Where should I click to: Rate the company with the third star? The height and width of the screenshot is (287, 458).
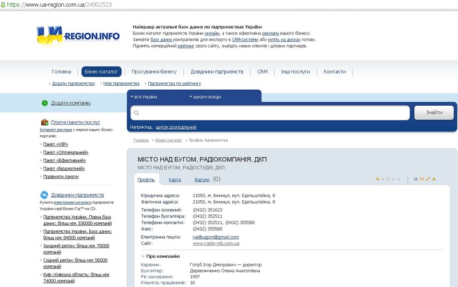click(388, 179)
